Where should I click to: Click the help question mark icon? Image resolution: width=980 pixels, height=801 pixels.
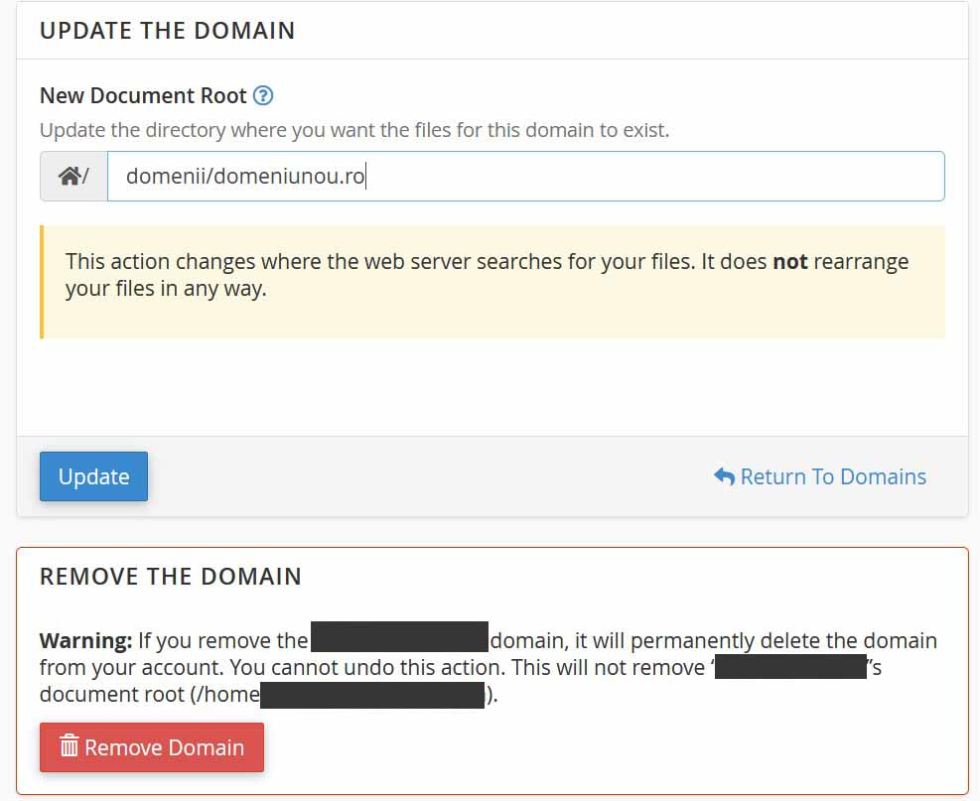click(263, 96)
